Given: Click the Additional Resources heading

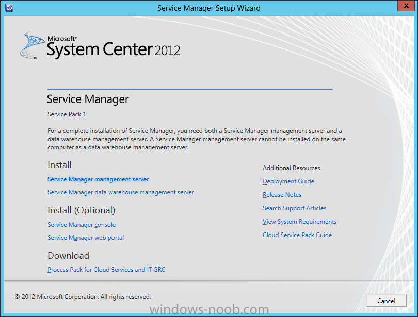Looking at the screenshot, I should [x=292, y=168].
